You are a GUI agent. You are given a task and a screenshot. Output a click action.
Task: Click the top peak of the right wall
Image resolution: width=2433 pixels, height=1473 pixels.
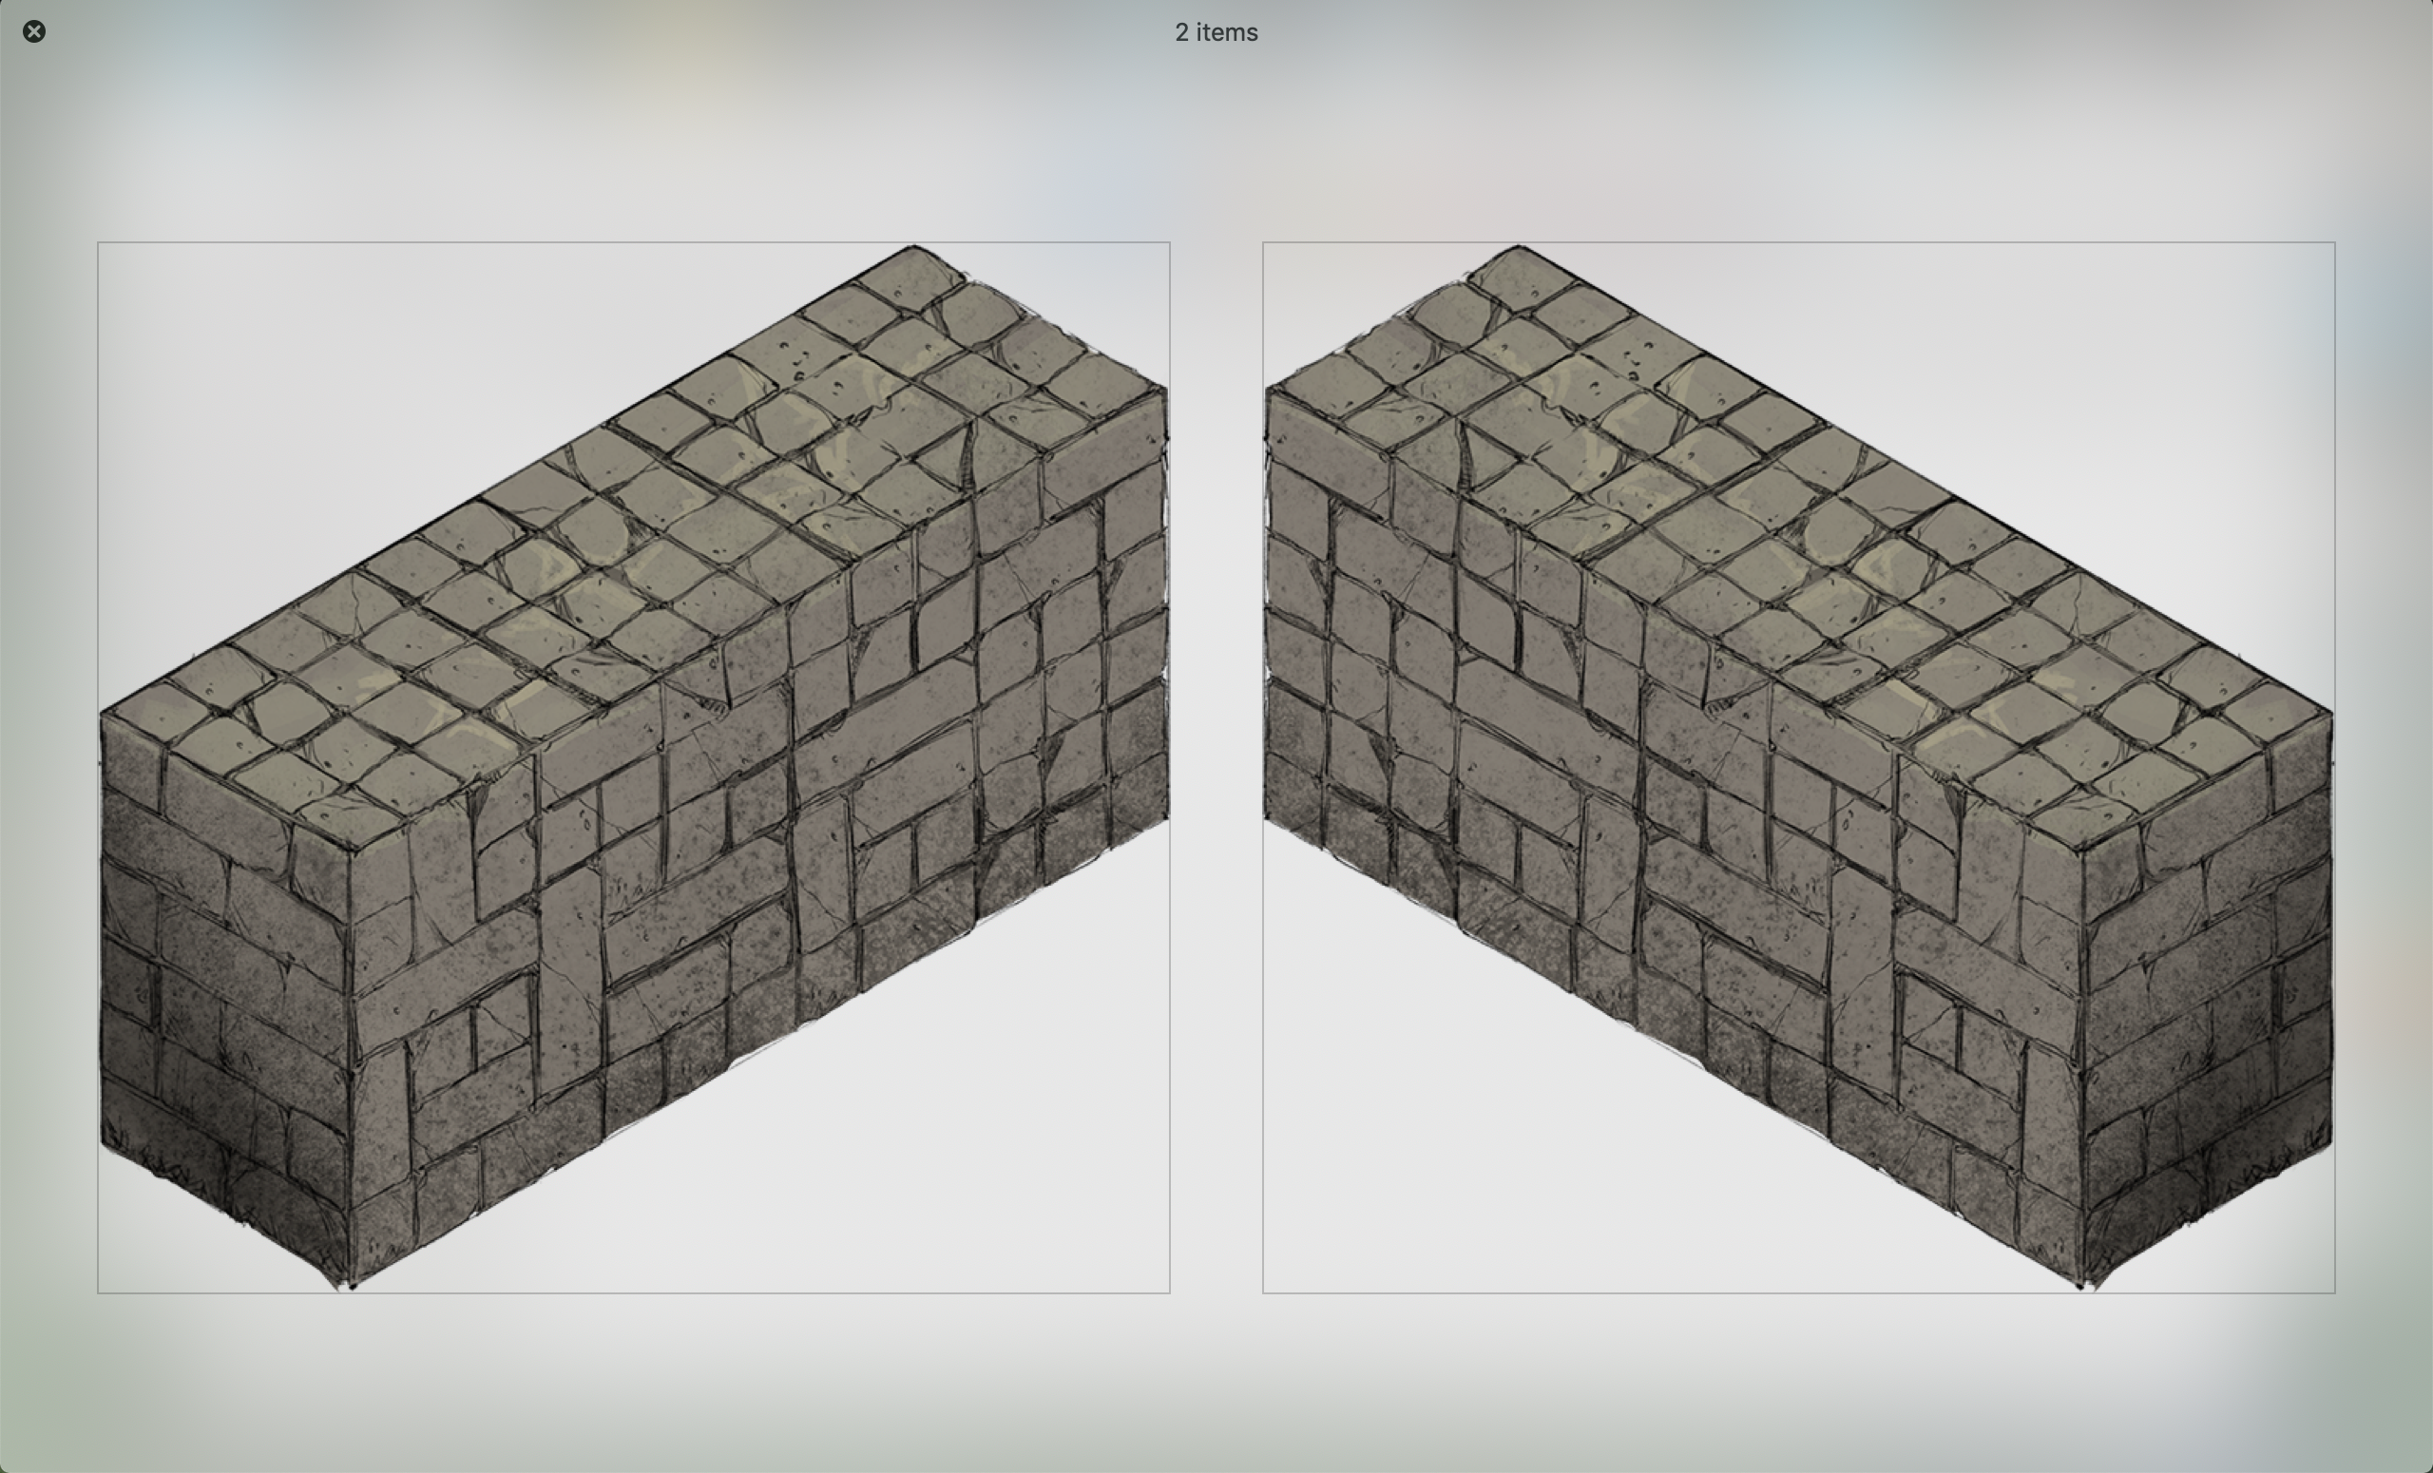[1518, 250]
